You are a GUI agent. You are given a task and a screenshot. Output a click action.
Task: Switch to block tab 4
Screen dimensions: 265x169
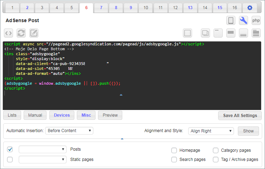coord(57,8)
